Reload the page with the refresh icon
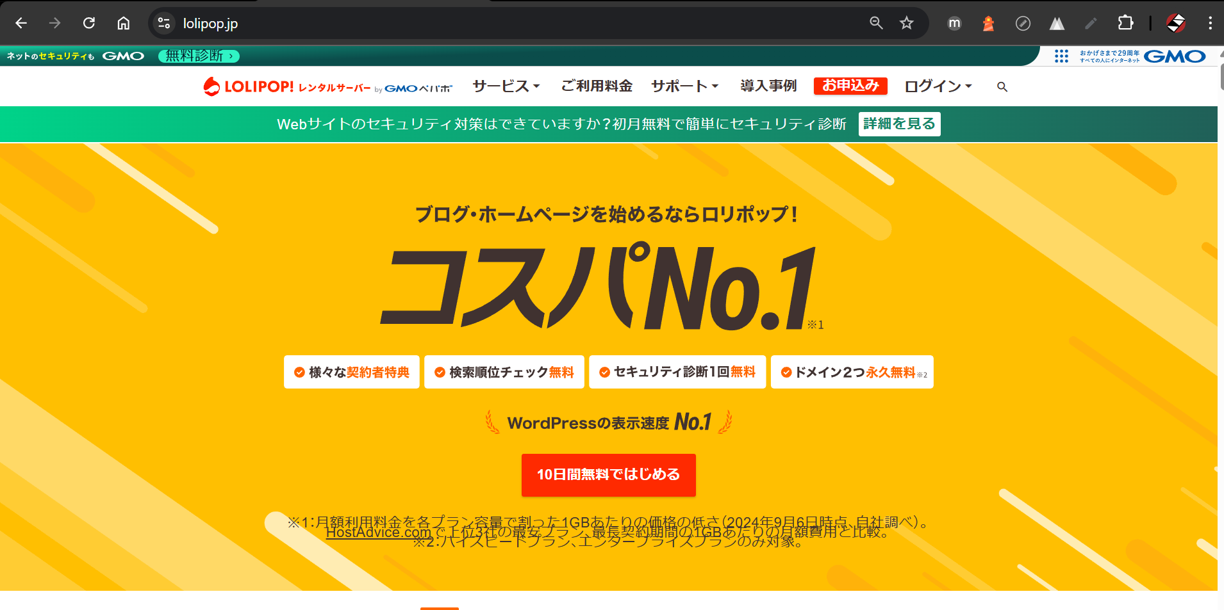1224x610 pixels. pos(89,24)
